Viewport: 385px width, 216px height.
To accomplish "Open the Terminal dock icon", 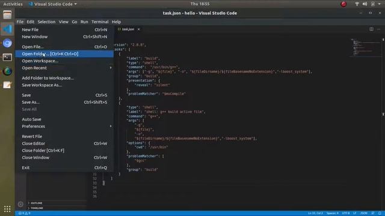I will pyautogui.click(x=7, y=58).
